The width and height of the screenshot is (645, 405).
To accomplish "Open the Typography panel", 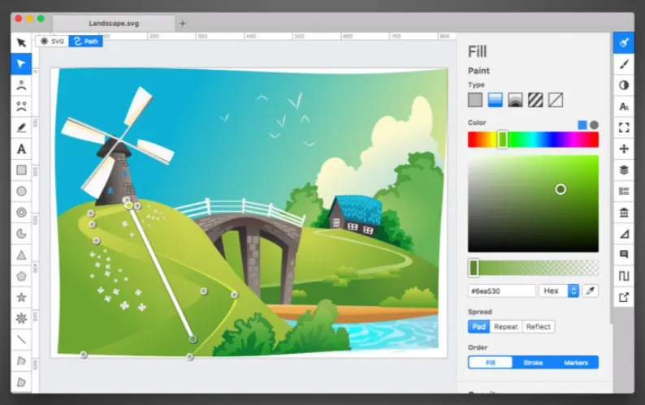I will [624, 106].
